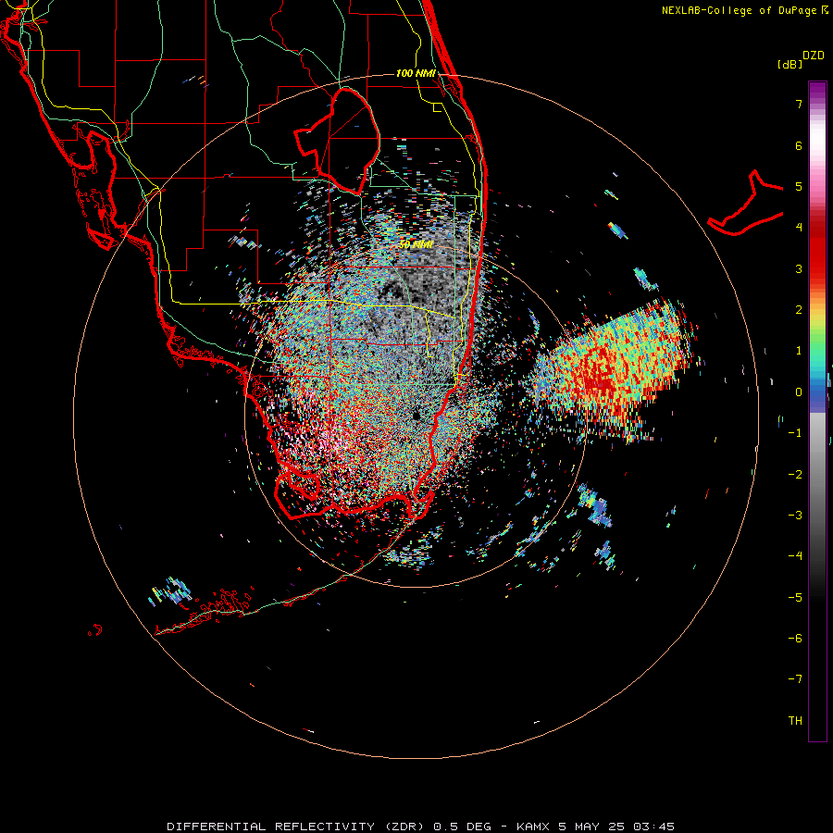Click the -1 value on the color scale

(x=795, y=433)
